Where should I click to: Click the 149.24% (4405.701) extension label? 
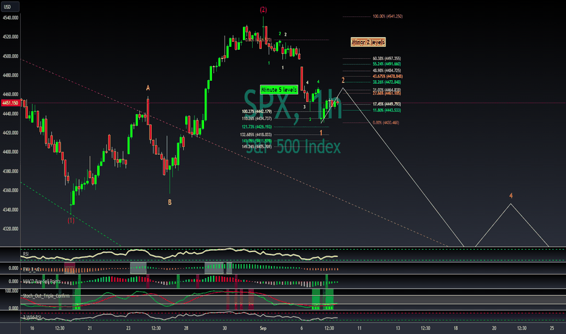coord(257,146)
